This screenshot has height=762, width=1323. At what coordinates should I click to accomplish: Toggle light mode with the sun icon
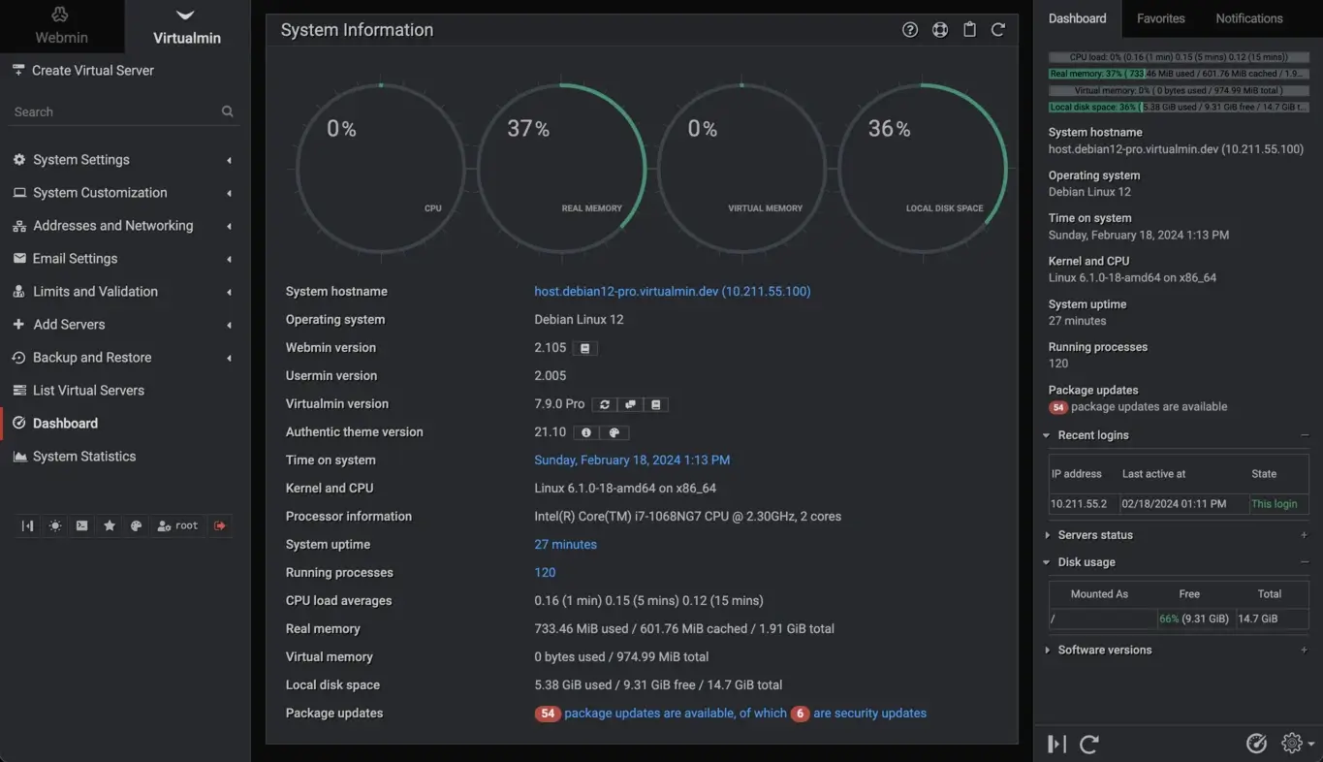55,524
